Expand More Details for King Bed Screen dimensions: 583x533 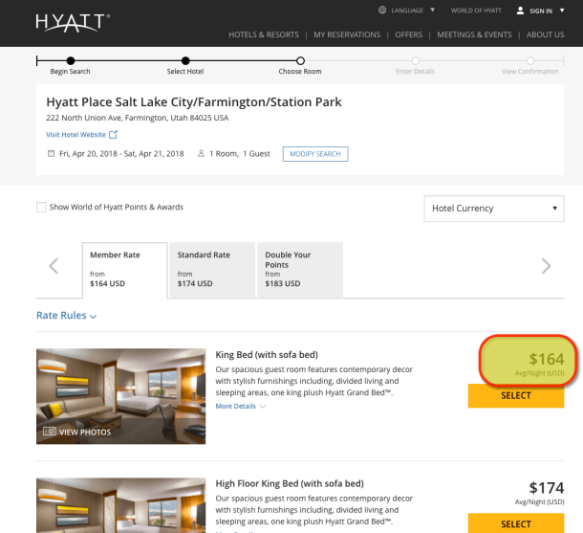pyautogui.click(x=240, y=406)
